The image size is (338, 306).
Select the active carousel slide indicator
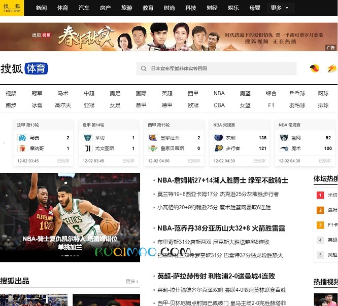pos(66,256)
